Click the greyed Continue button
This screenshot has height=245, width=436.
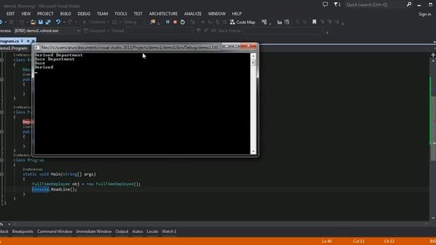click(95, 22)
